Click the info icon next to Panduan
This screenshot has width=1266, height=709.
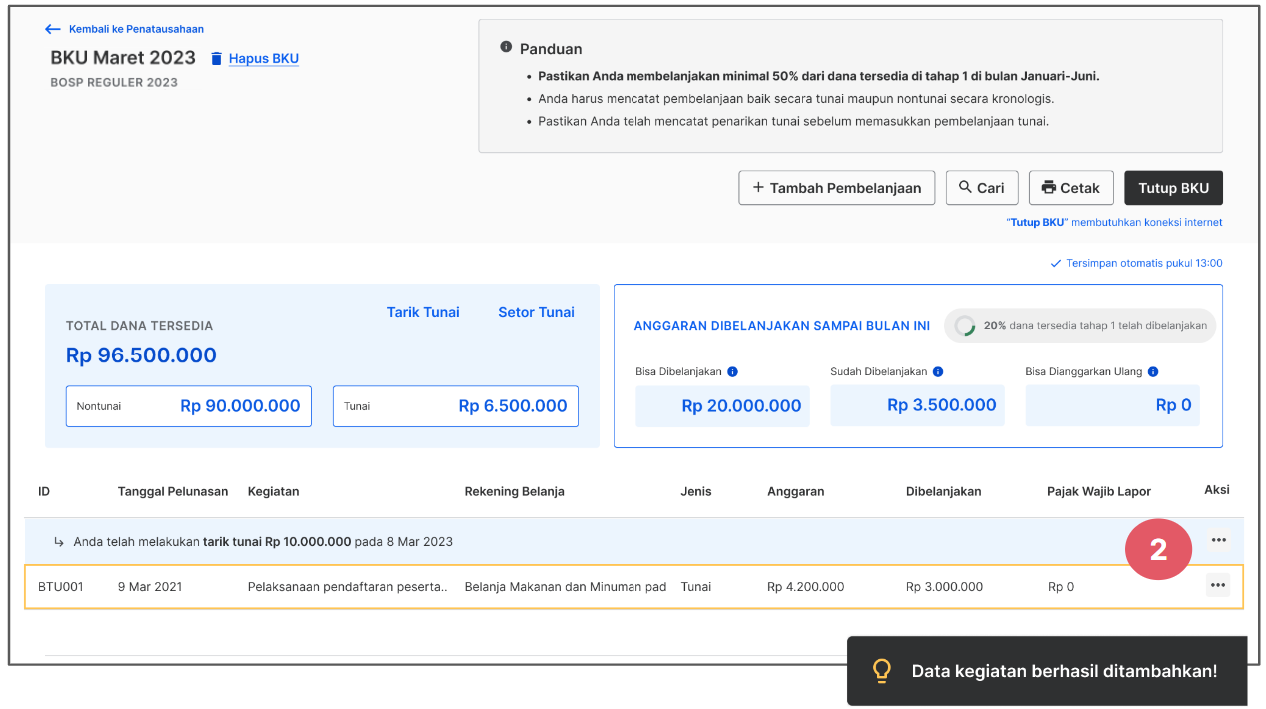(x=506, y=47)
